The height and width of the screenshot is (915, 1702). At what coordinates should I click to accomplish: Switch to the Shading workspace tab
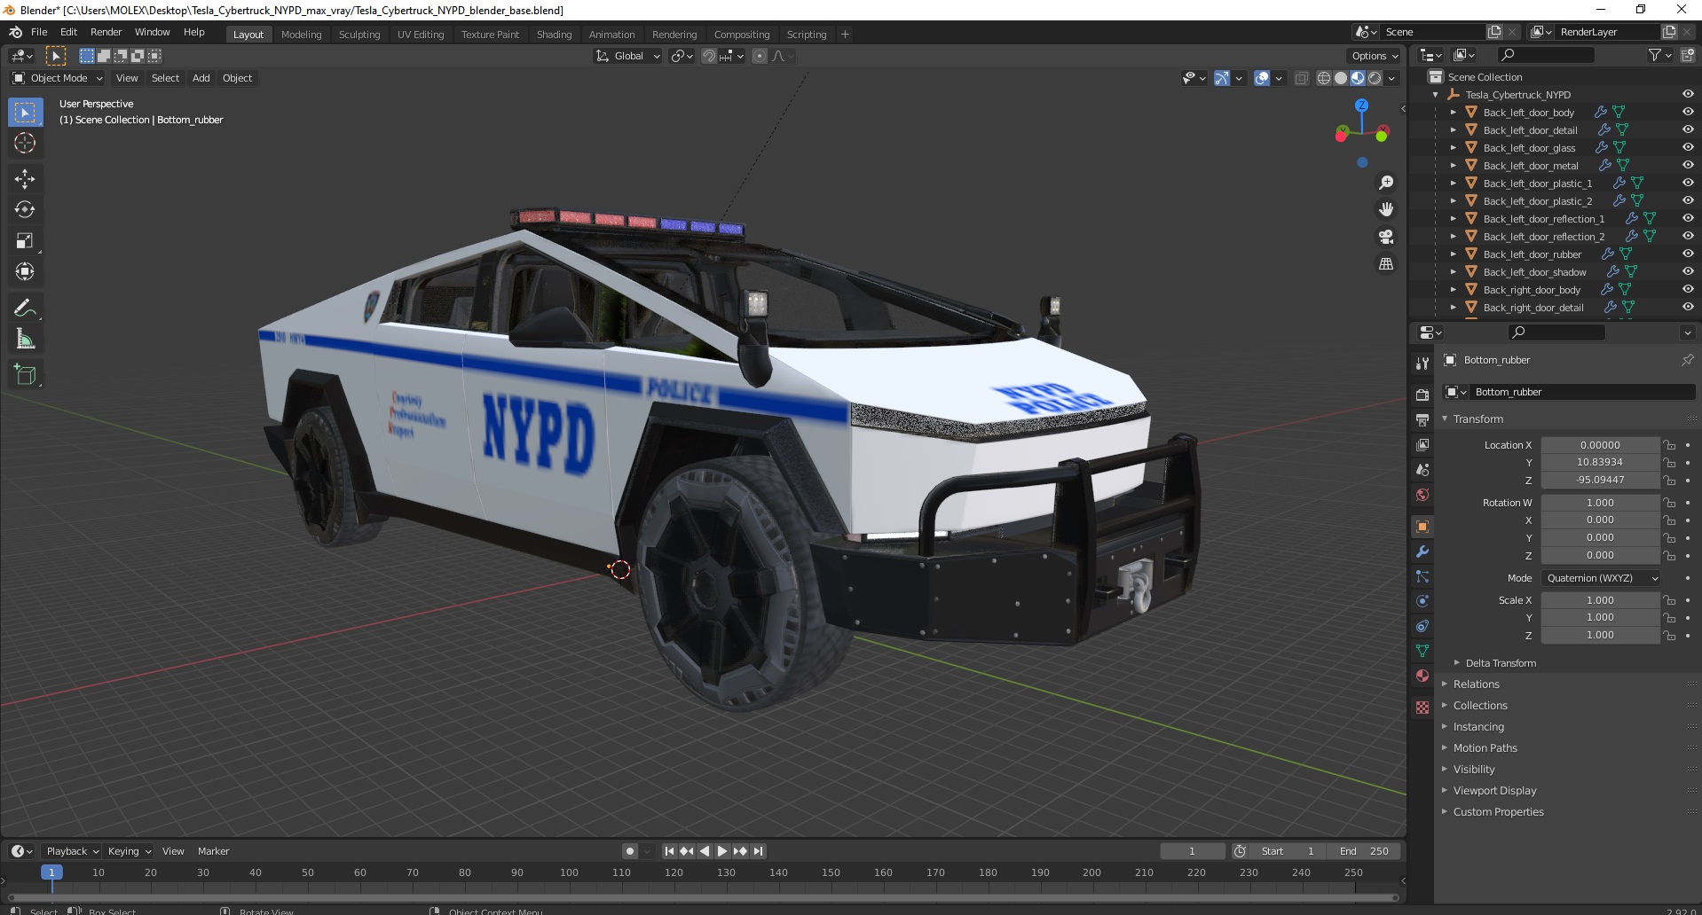[554, 35]
